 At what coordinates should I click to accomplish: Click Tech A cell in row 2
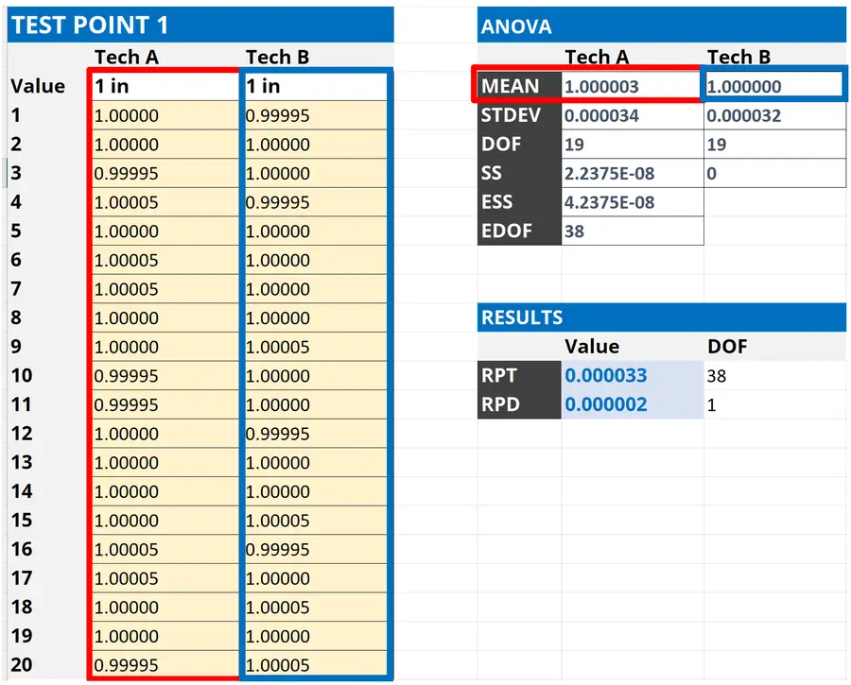pos(165,145)
